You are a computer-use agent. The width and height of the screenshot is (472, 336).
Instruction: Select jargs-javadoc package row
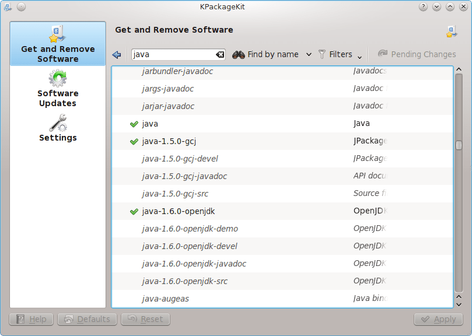pos(282,89)
